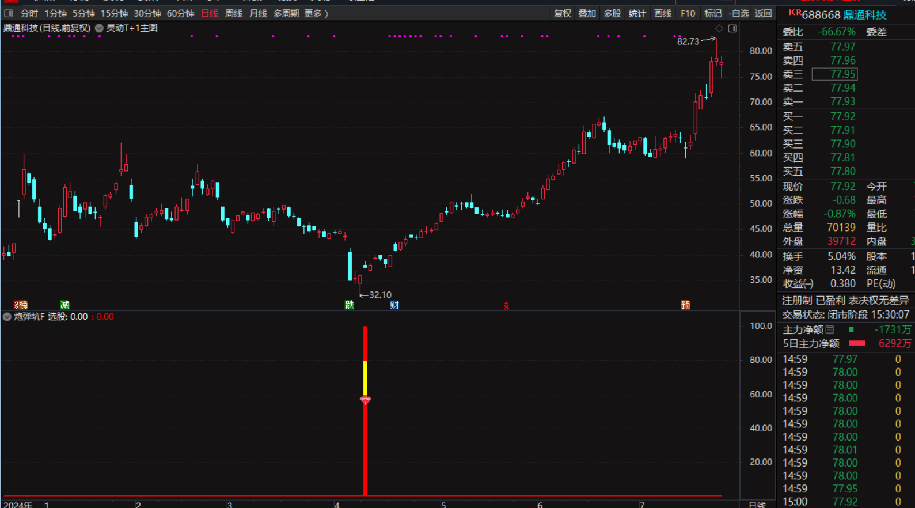Click the green 减 event marker
This screenshot has height=508, width=915.
pyautogui.click(x=64, y=305)
